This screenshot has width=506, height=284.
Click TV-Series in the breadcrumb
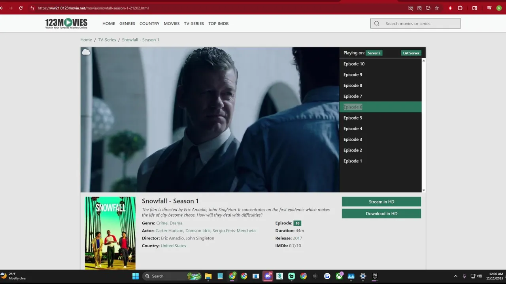(107, 40)
